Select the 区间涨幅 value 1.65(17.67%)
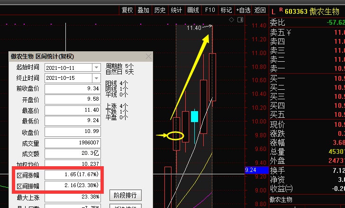This screenshot has height=208, width=345. (73, 175)
